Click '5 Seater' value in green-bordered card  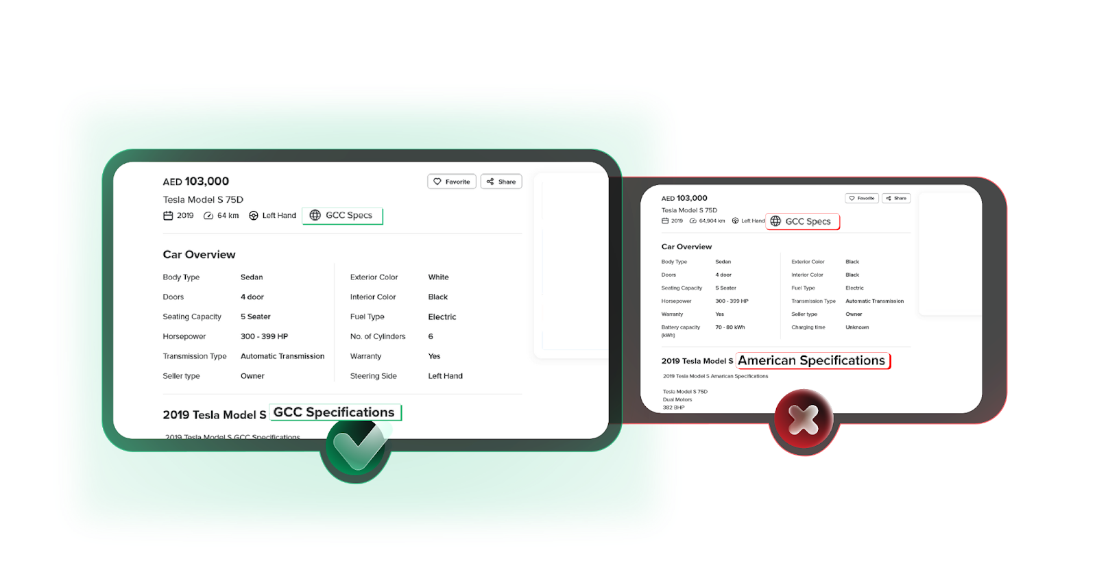[256, 317]
